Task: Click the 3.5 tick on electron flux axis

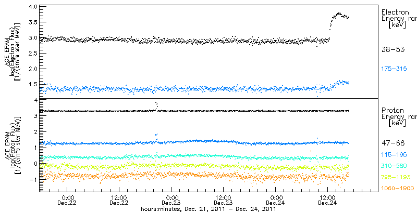Action: 32,22
